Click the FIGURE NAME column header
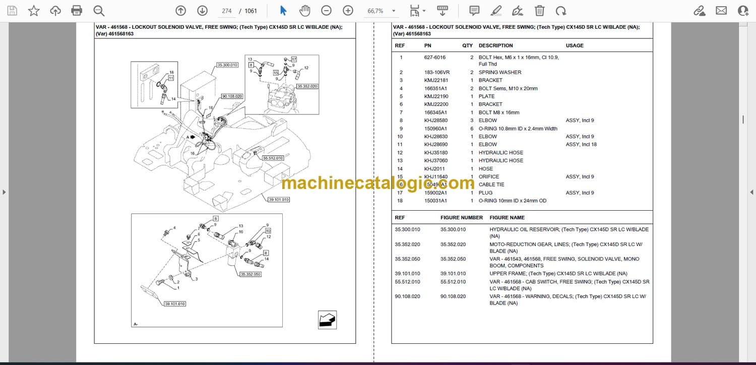The image size is (756, 365). (507, 218)
